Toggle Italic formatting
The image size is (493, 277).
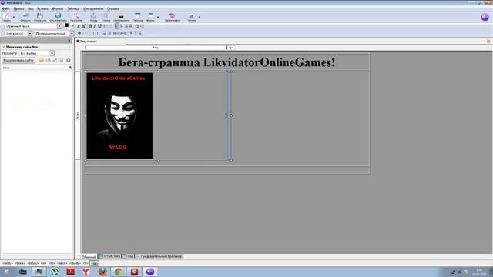(95, 26)
